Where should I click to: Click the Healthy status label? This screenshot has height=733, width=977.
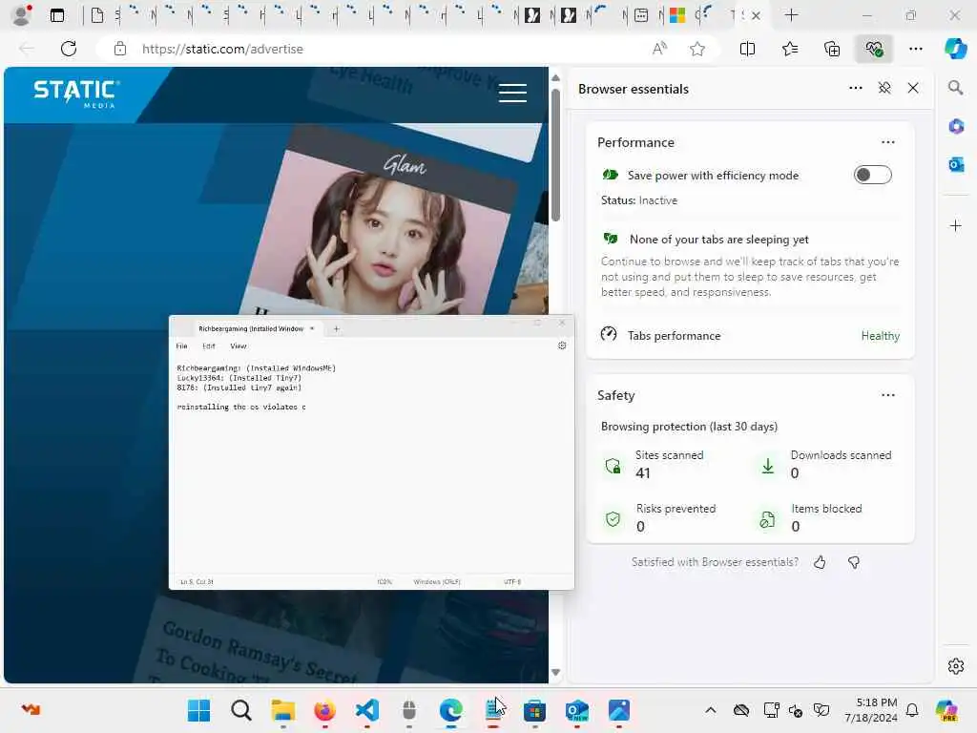click(880, 335)
